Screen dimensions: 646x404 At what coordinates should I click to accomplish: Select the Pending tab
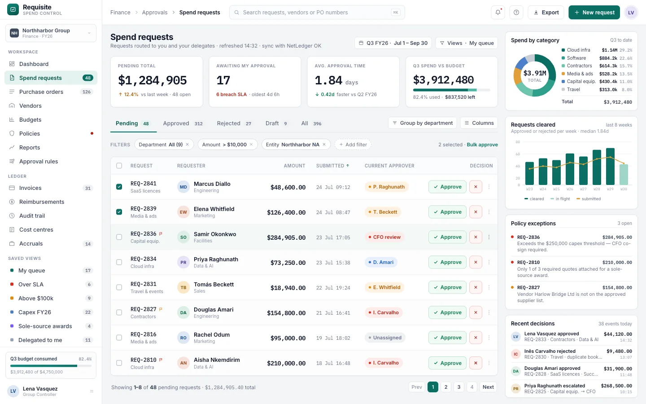(133, 123)
